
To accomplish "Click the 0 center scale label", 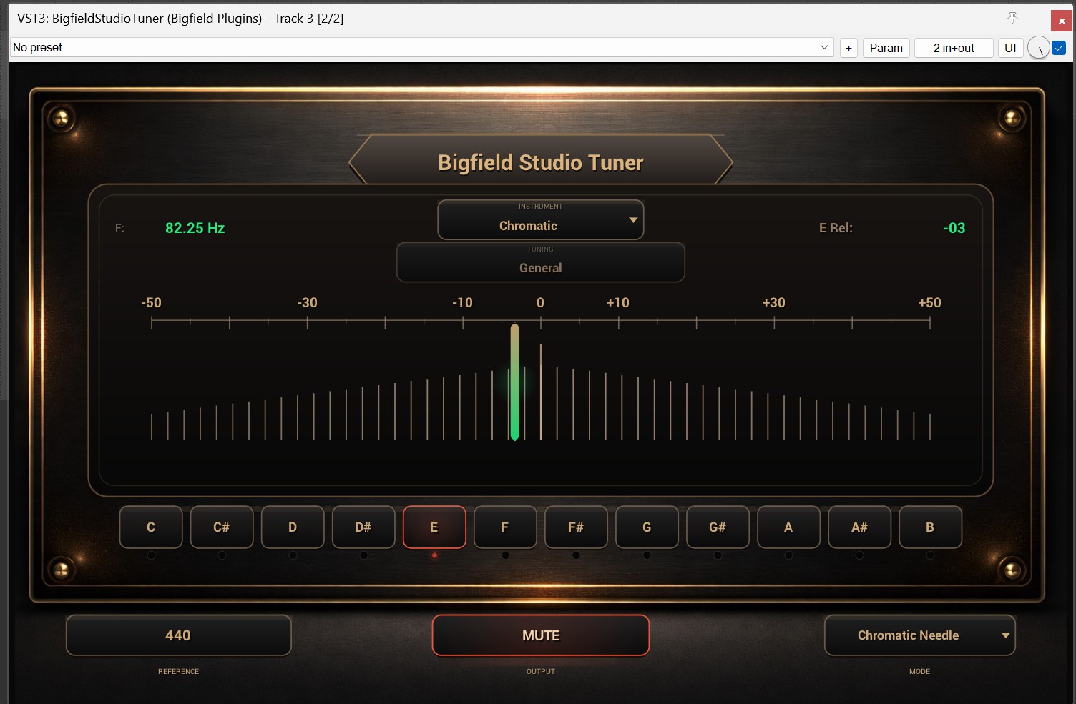I will coord(540,302).
